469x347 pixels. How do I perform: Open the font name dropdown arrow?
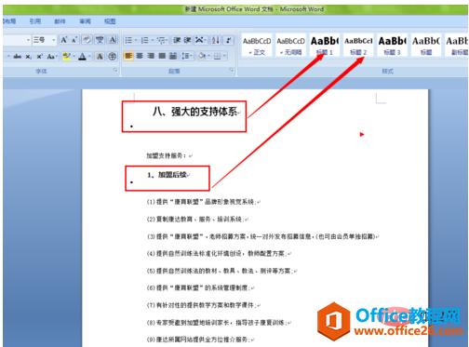pos(28,40)
